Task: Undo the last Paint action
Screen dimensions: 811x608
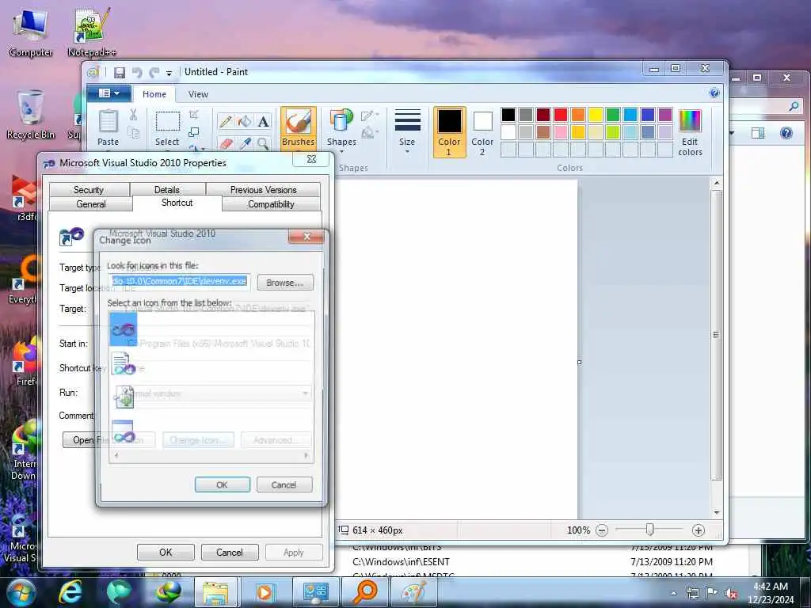Action: pyautogui.click(x=137, y=72)
